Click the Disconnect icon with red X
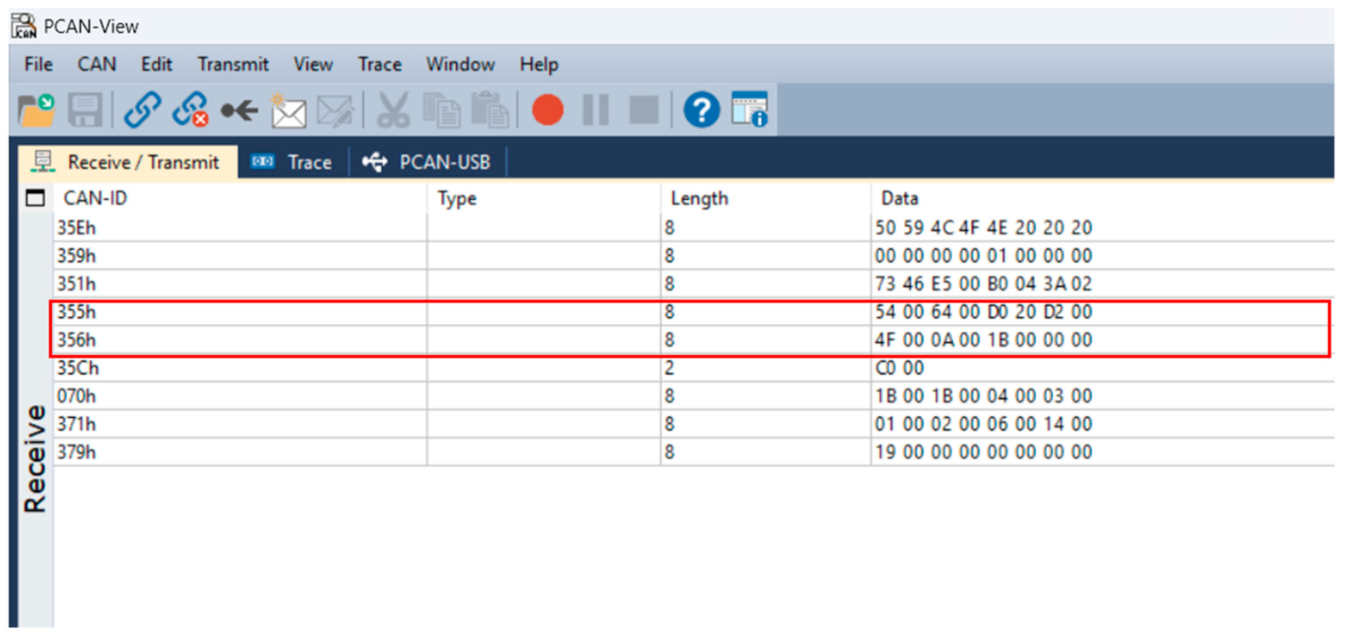 click(x=191, y=110)
